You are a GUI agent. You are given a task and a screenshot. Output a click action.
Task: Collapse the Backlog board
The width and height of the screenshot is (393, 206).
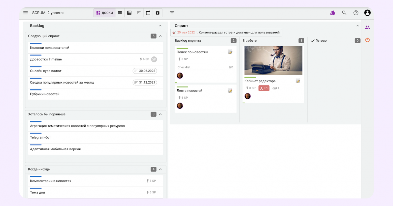click(x=160, y=26)
